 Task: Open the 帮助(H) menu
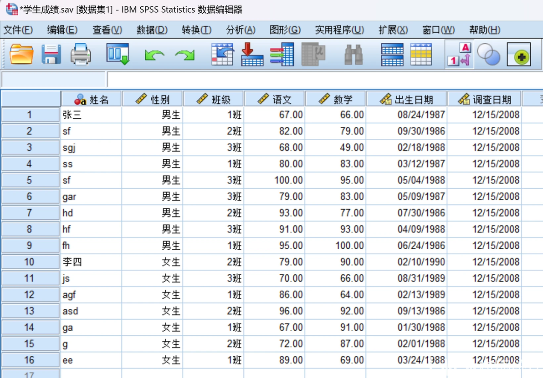tap(485, 30)
